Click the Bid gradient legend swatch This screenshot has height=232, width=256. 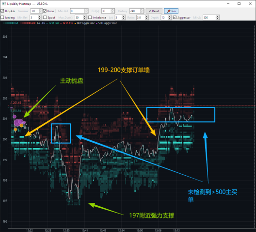8,23
